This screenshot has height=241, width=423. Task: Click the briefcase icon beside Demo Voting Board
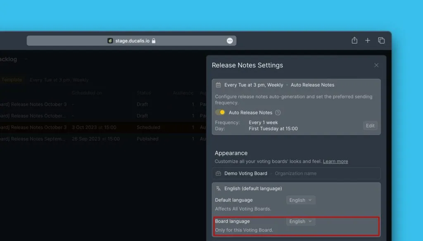tap(218, 173)
